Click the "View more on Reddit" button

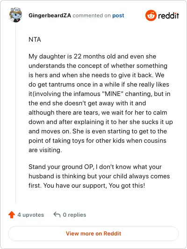coord(93,234)
